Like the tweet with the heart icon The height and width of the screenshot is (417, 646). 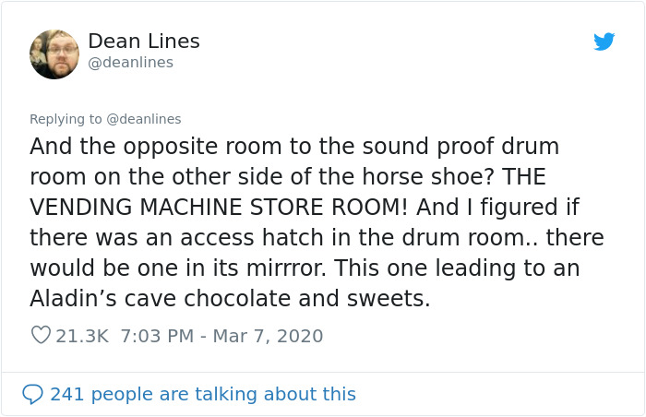coord(41,336)
